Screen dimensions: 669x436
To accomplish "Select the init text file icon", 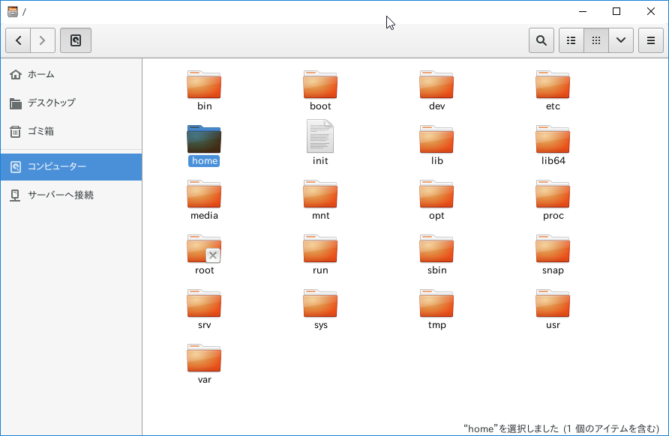I will pos(320,136).
